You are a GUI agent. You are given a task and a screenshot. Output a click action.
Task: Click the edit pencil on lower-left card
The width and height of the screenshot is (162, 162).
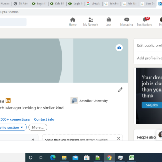pyautogui.click(x=33, y=139)
